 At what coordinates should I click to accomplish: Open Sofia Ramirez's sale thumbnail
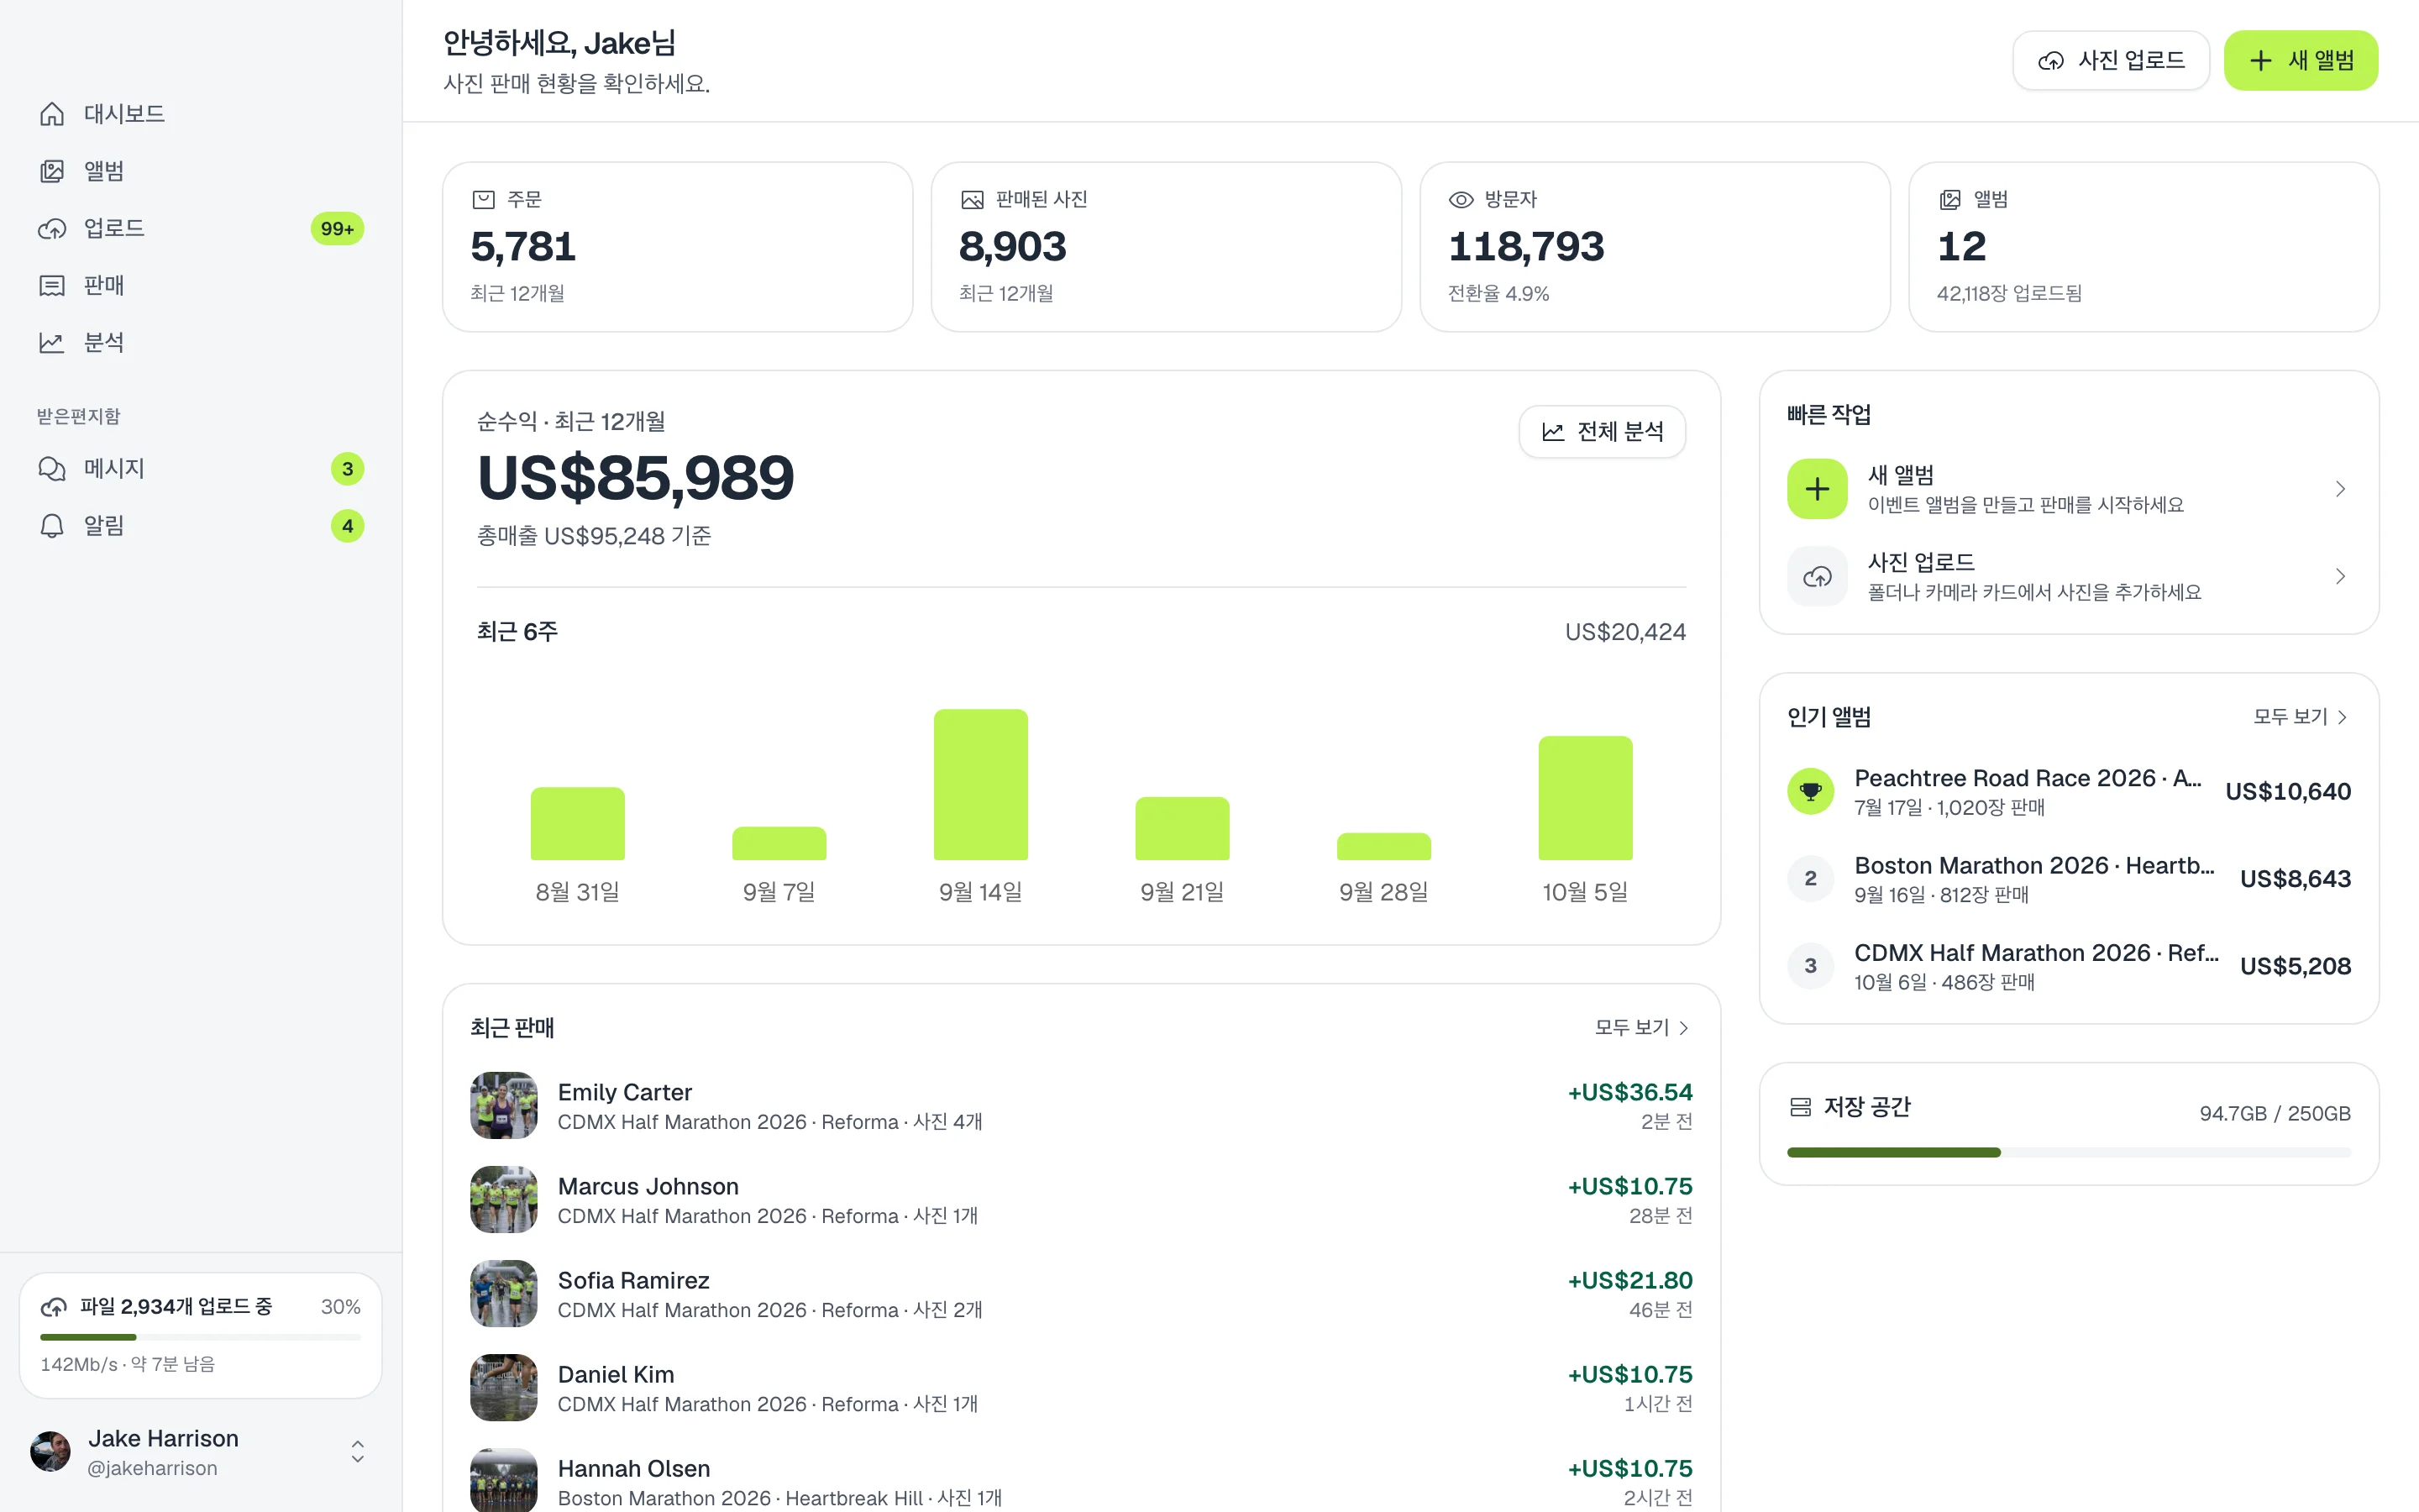(504, 1294)
